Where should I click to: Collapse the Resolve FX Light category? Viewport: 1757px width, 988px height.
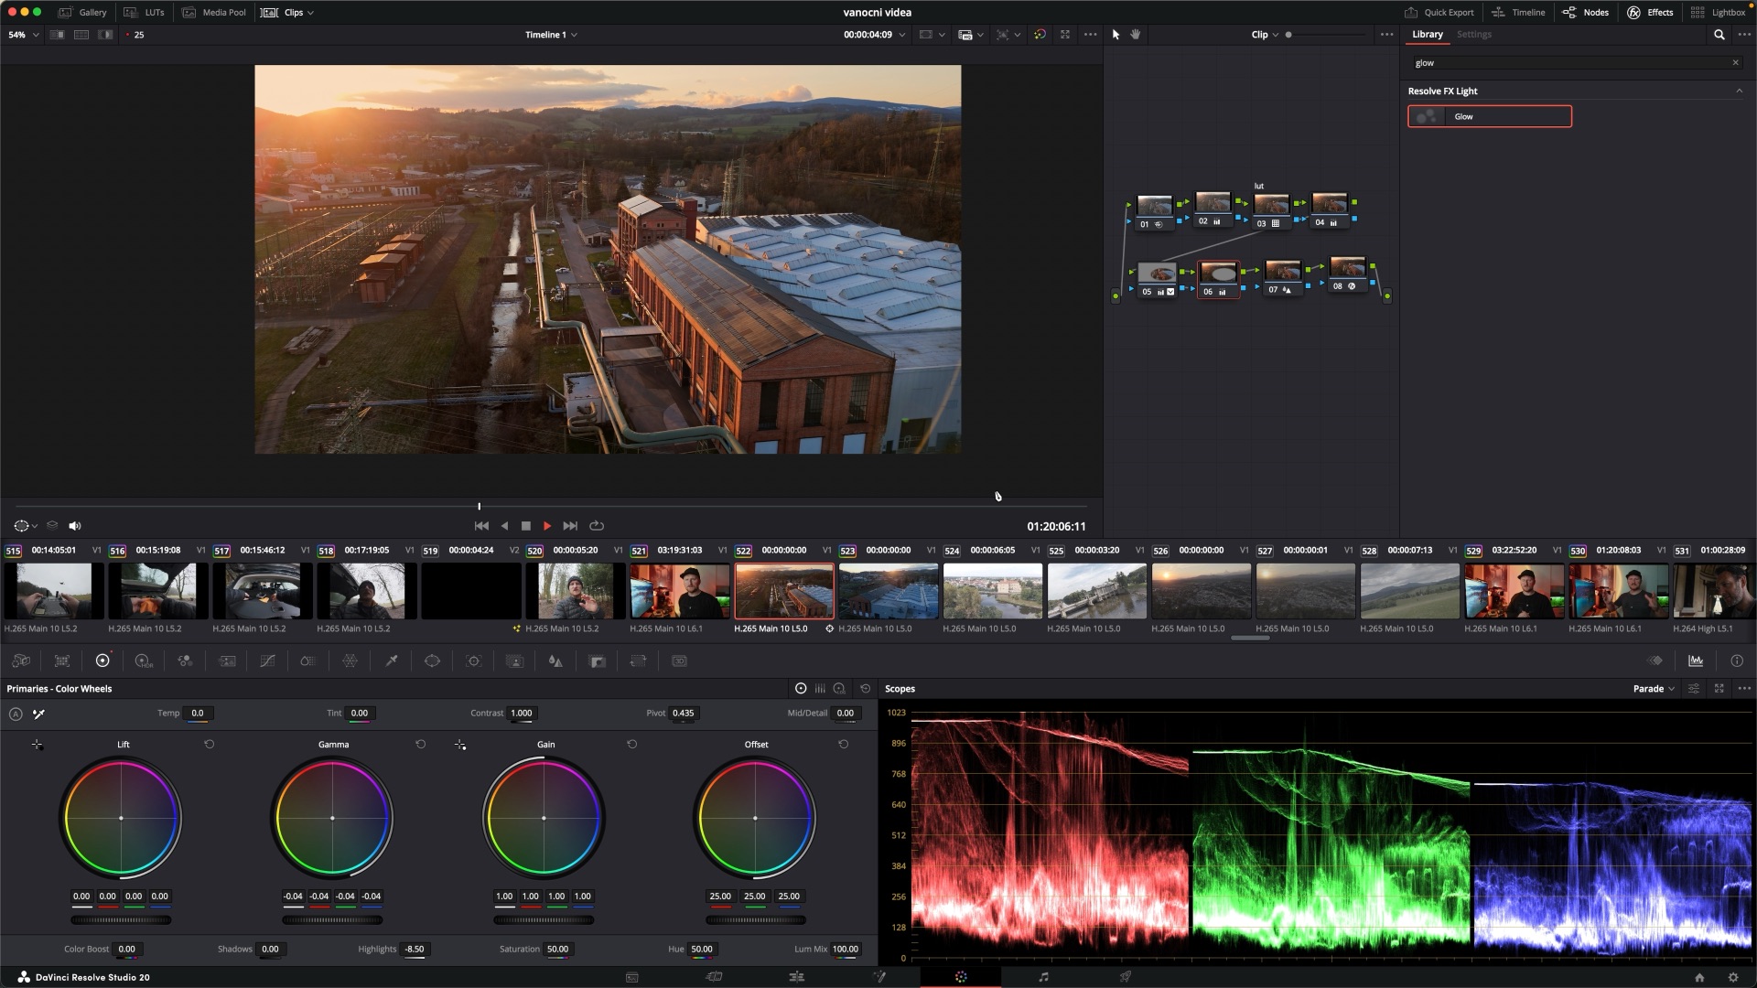coord(1739,91)
